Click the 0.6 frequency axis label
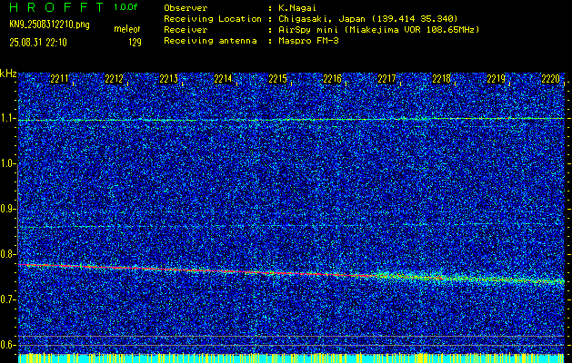 (x=8, y=345)
